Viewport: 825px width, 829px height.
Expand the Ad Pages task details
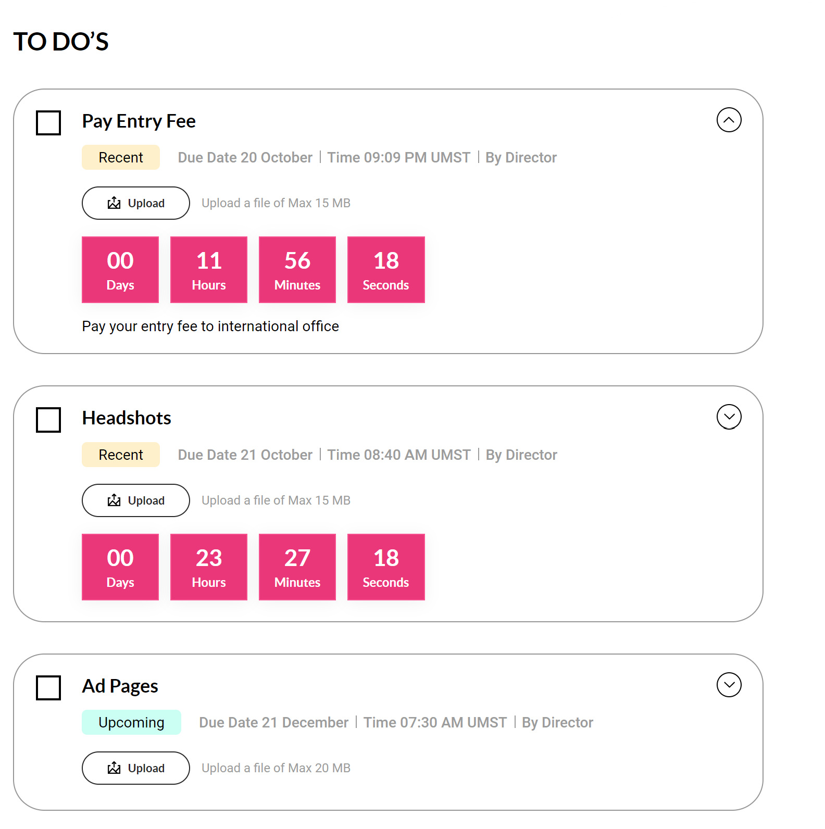729,685
